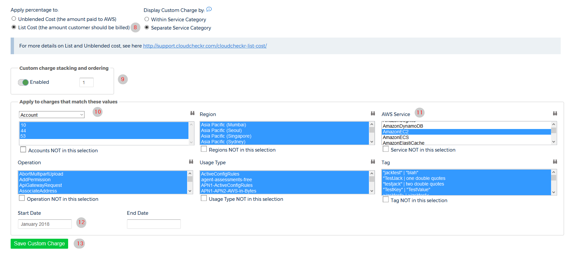The image size is (575, 260).
Task: Click the Region list scrollbar down arrow
Action: (x=372, y=142)
